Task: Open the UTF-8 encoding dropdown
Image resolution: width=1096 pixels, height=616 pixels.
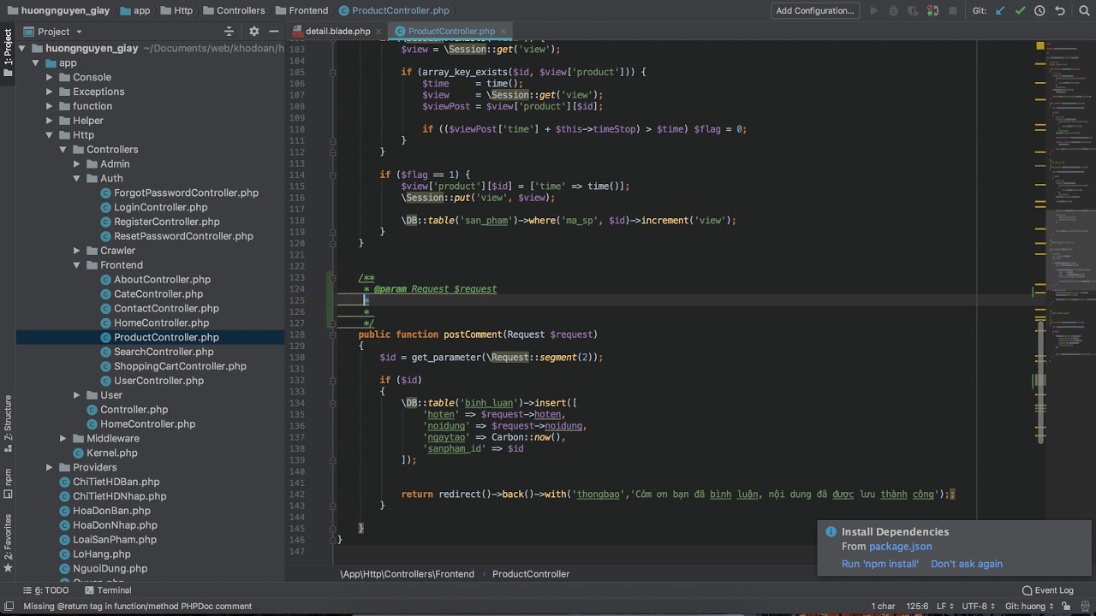Action: [978, 607]
